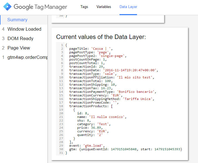Click the price: 36.89 line
Viewport: 198px width, 163px height.
click(x=90, y=128)
